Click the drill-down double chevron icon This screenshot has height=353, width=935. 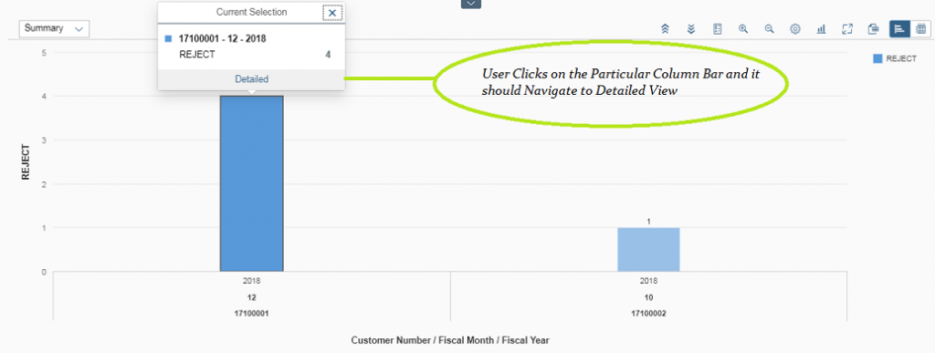click(691, 28)
